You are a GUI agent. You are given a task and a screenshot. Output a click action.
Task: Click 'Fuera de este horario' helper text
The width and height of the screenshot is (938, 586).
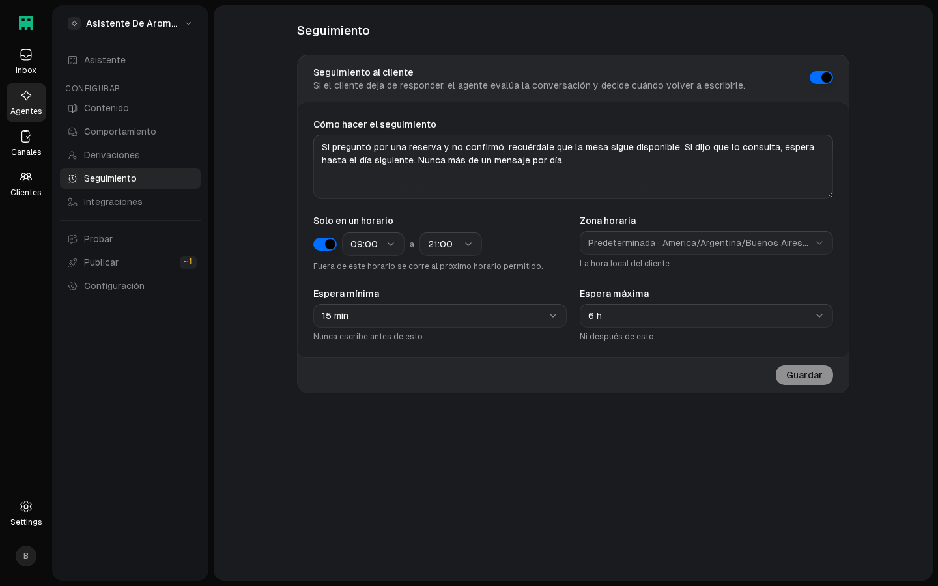click(428, 266)
